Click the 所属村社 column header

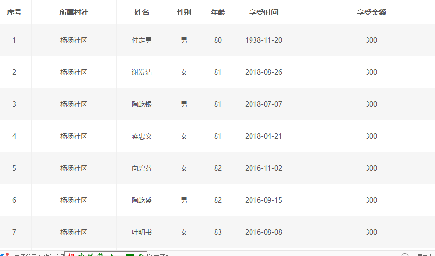coord(74,12)
